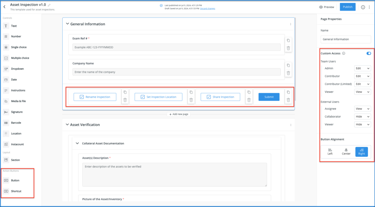The height and width of the screenshot is (207, 375).
Task: Choose the Signature control in sidebar
Action: 16,112
